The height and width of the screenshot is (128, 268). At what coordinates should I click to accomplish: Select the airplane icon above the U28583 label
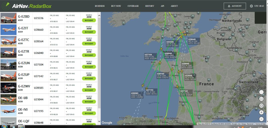pos(143,85)
